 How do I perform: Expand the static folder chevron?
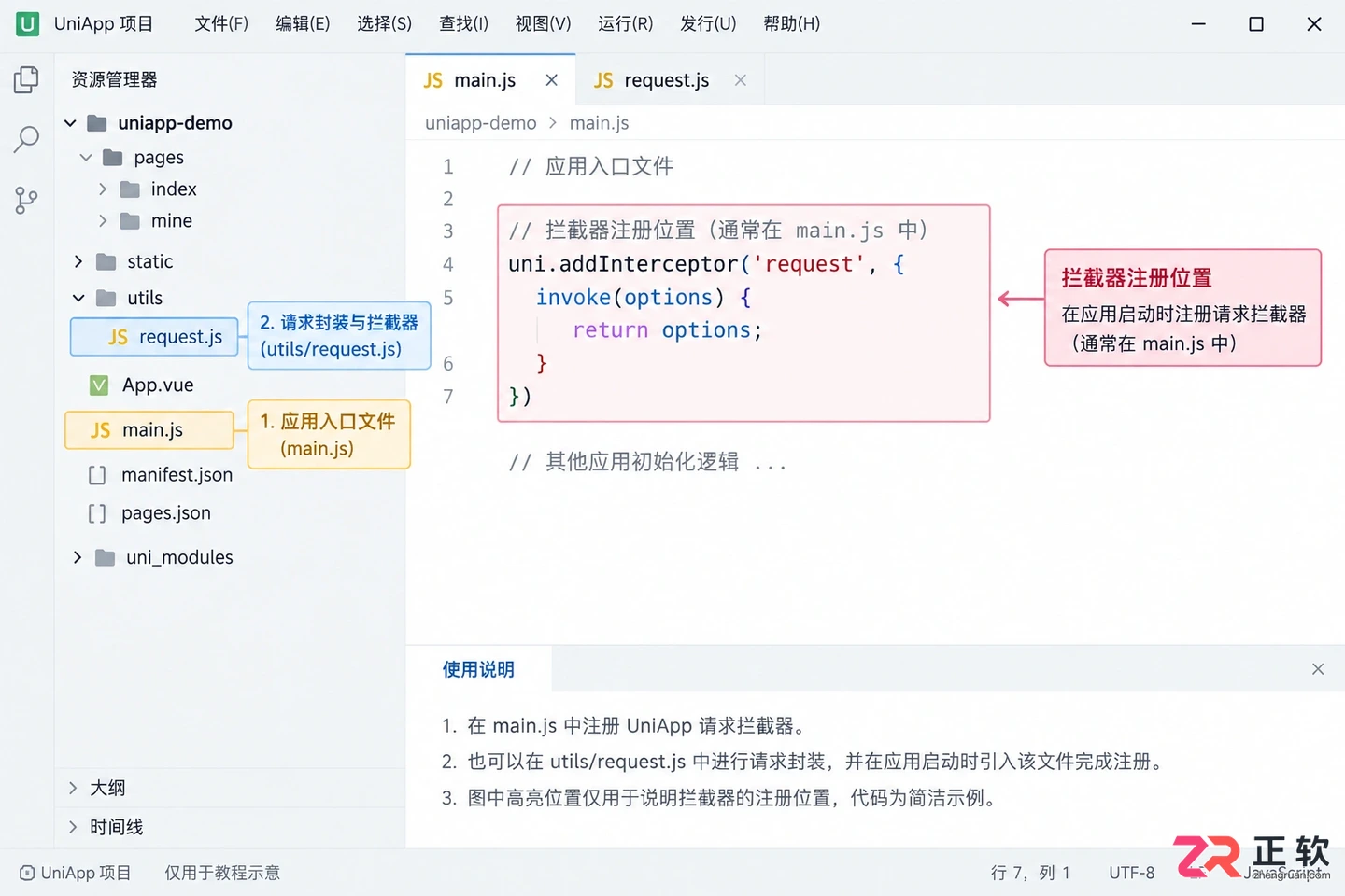(78, 262)
